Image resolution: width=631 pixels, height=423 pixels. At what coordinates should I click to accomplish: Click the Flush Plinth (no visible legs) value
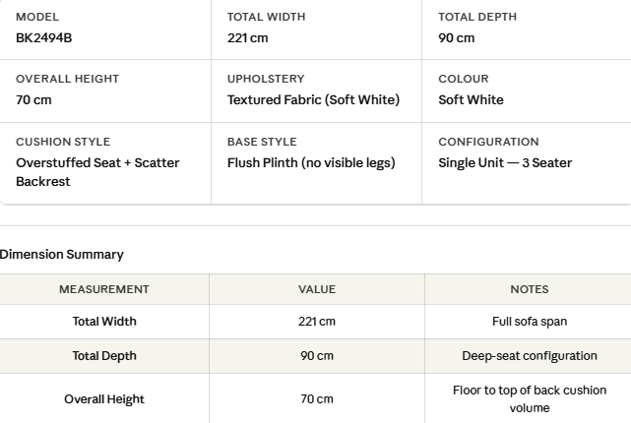[x=311, y=162]
